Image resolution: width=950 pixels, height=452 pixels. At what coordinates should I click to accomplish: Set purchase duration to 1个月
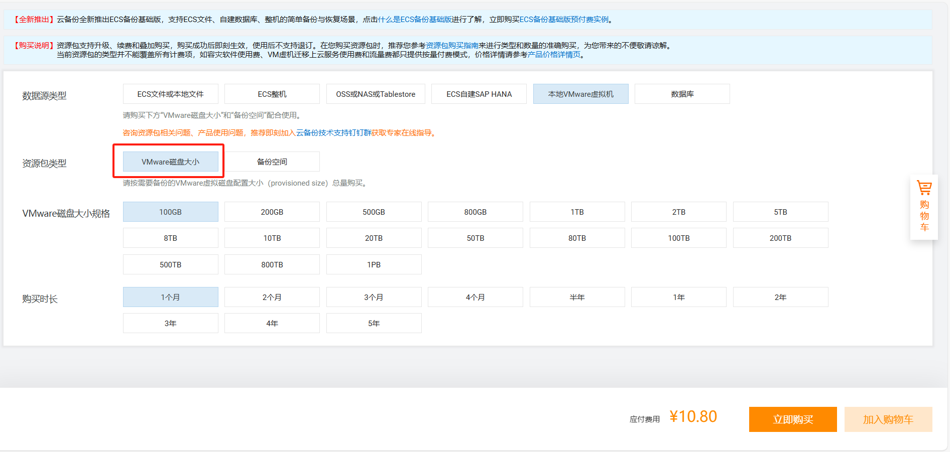171,297
